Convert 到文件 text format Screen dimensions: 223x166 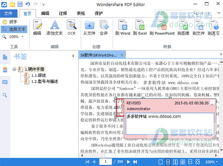click(x=198, y=27)
